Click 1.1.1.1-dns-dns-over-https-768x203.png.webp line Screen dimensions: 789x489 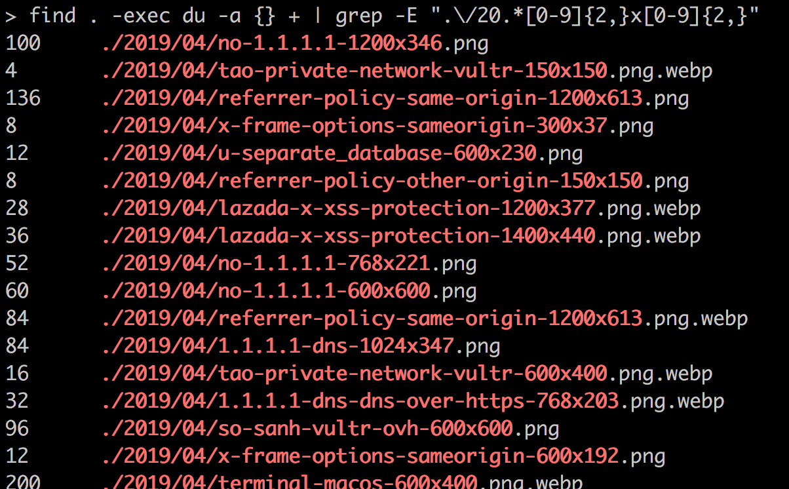(x=413, y=401)
